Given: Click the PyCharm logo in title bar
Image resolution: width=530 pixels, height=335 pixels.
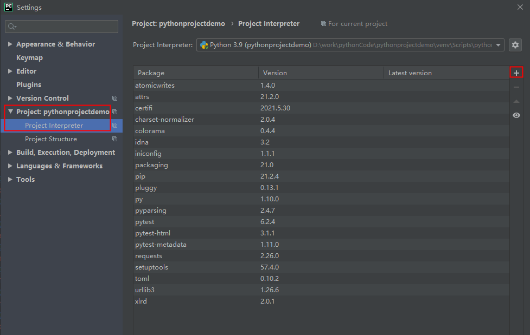Looking at the screenshot, I should (x=9, y=7).
